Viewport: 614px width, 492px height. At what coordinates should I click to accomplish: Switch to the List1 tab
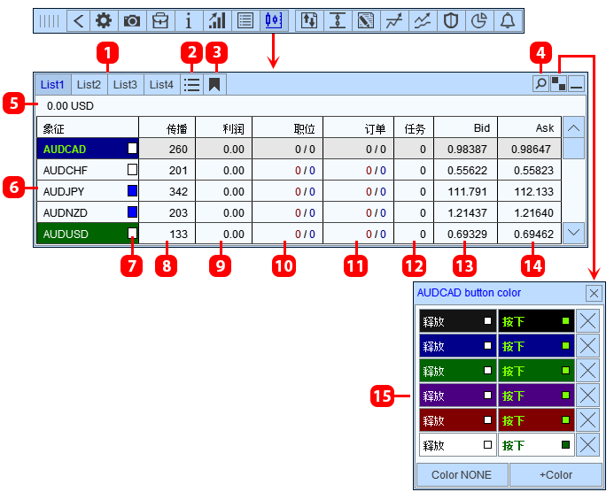click(52, 84)
